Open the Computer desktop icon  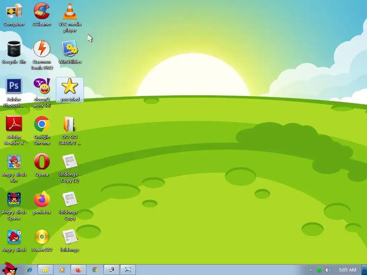[14, 15]
